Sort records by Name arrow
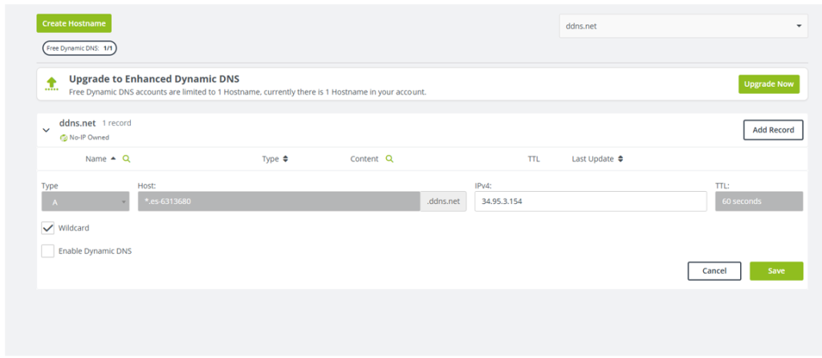 pos(113,159)
